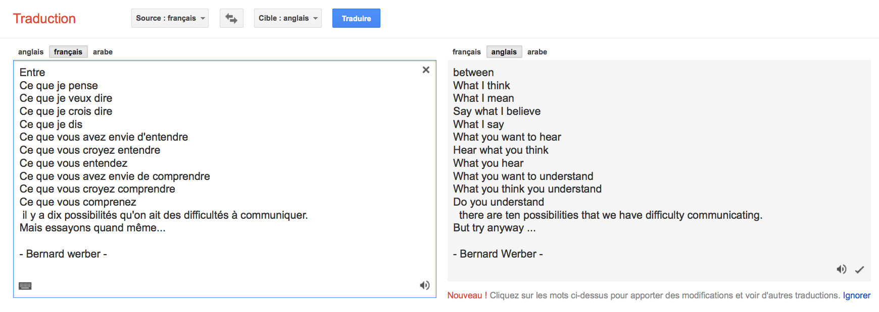879x312 pixels.
Task: Click translated word 'between' for alternatives
Action: [x=473, y=73]
